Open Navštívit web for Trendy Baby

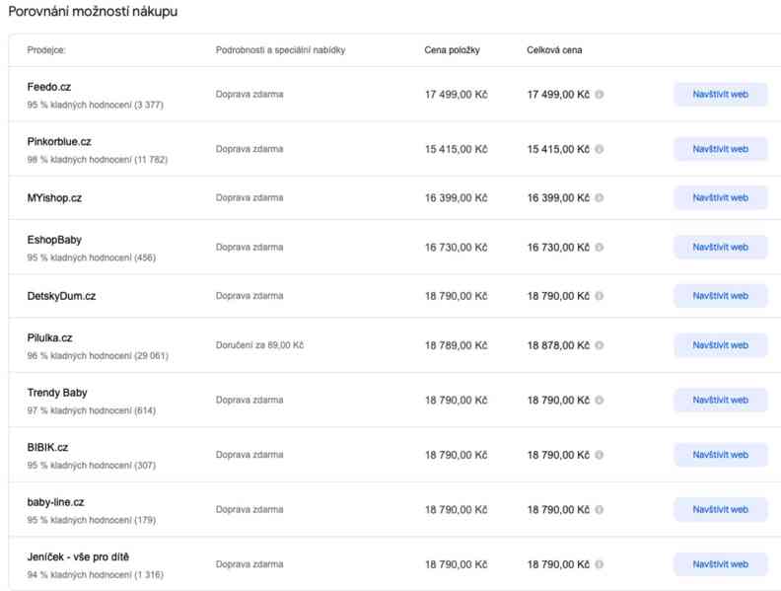click(720, 401)
